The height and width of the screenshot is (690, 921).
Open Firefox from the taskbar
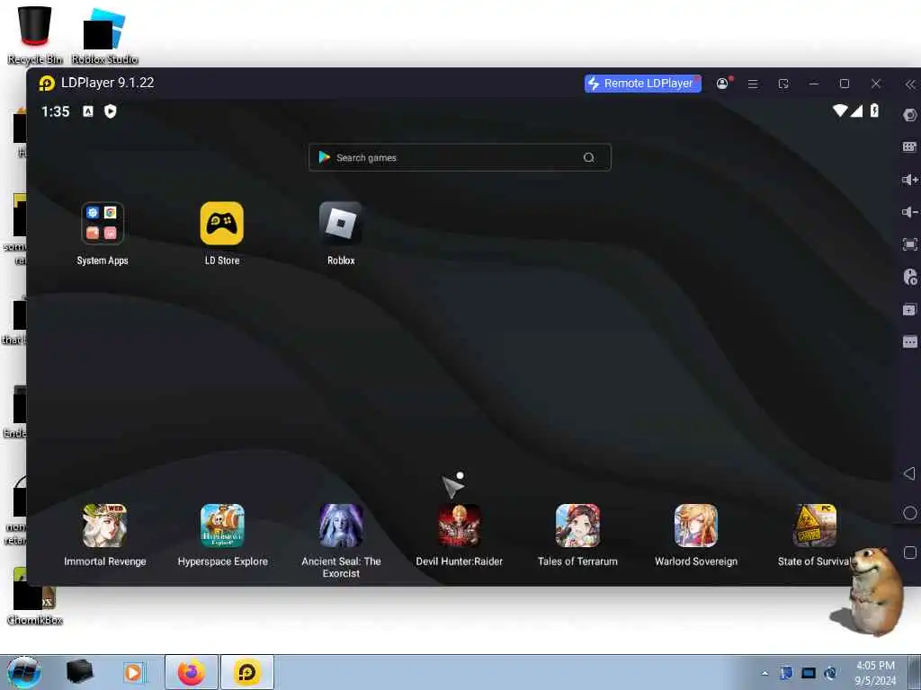click(191, 672)
